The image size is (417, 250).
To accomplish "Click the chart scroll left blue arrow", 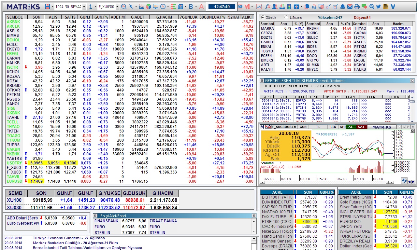I will pyautogui.click(x=410, y=182).
